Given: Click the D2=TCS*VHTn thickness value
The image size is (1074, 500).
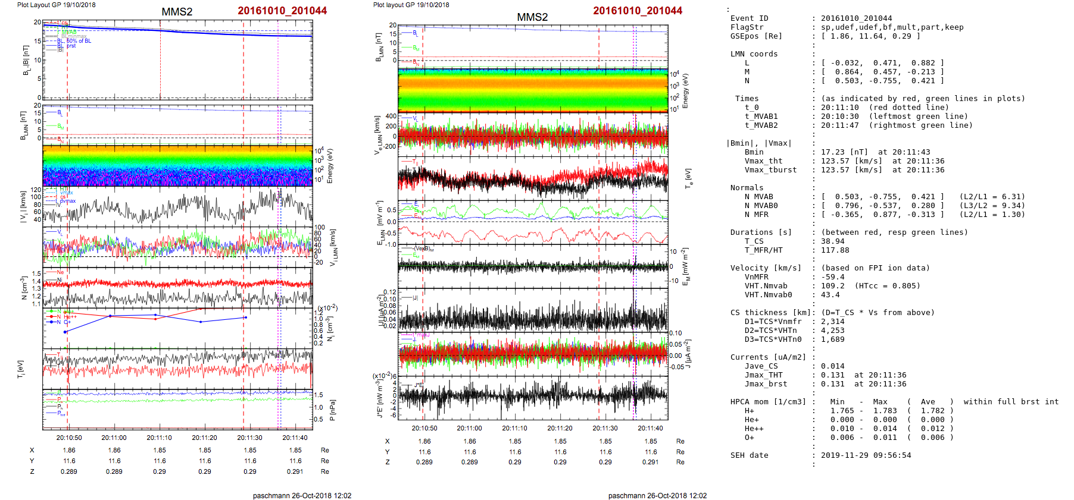Looking at the screenshot, I should pyautogui.click(x=832, y=331).
